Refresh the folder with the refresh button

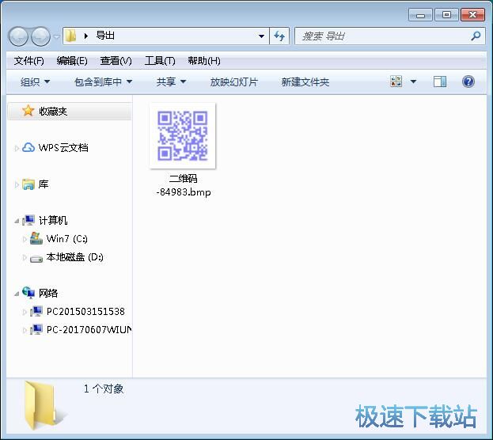point(279,36)
